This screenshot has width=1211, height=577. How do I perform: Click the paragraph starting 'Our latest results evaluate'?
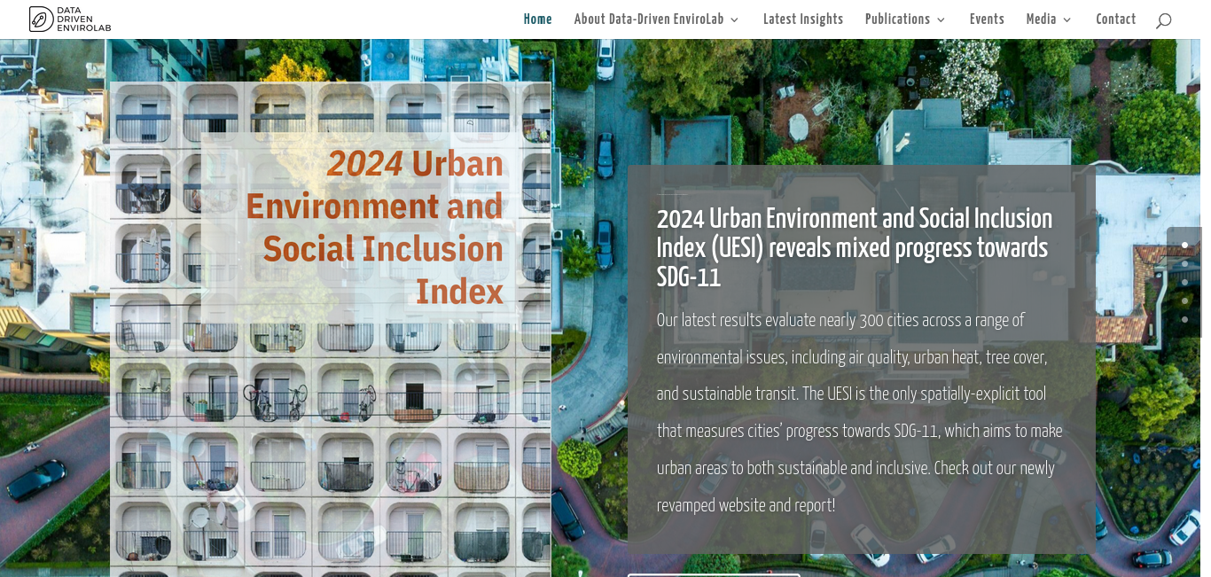(x=860, y=413)
